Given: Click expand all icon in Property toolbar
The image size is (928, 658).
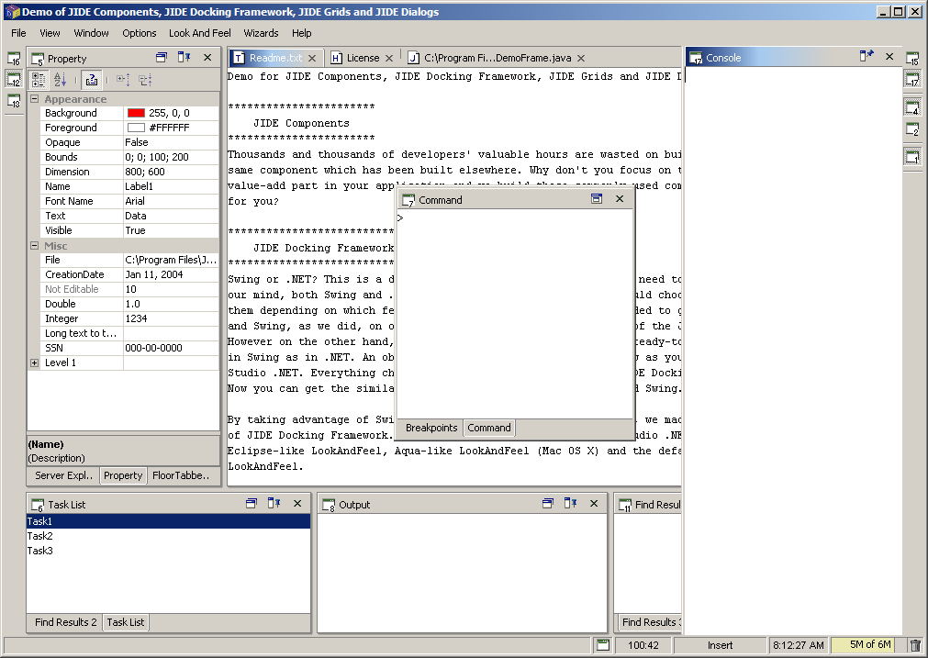Looking at the screenshot, I should click(x=123, y=79).
